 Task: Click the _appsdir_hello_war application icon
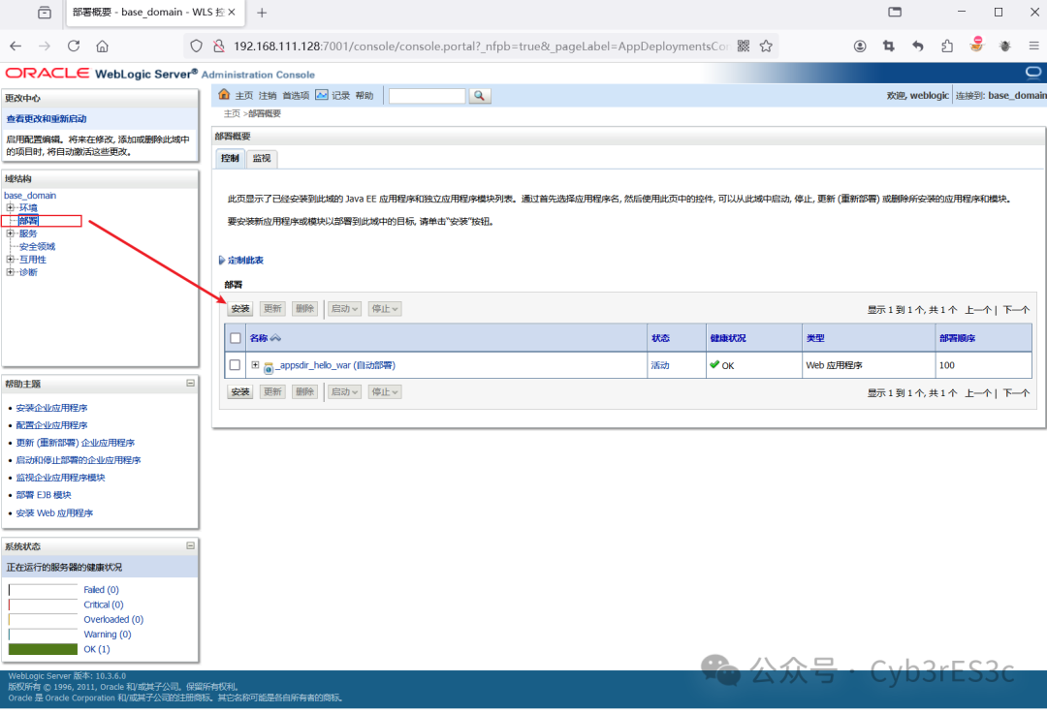click(269, 367)
